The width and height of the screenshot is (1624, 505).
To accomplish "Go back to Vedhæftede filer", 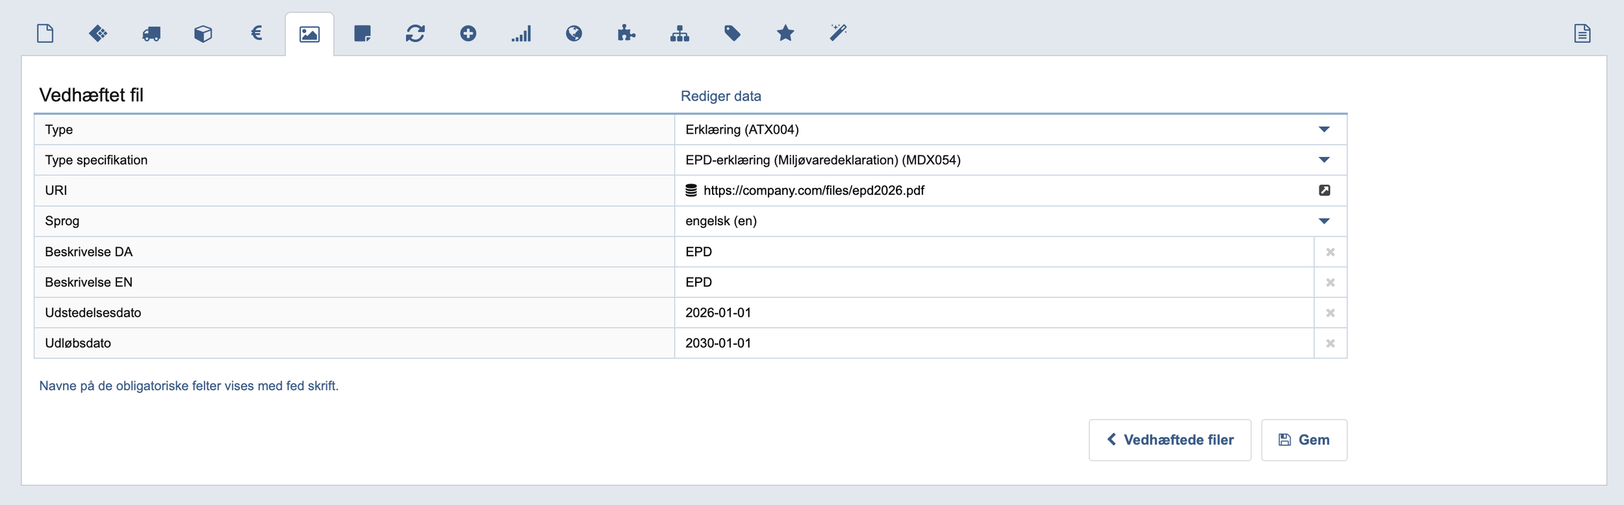I will 1169,440.
